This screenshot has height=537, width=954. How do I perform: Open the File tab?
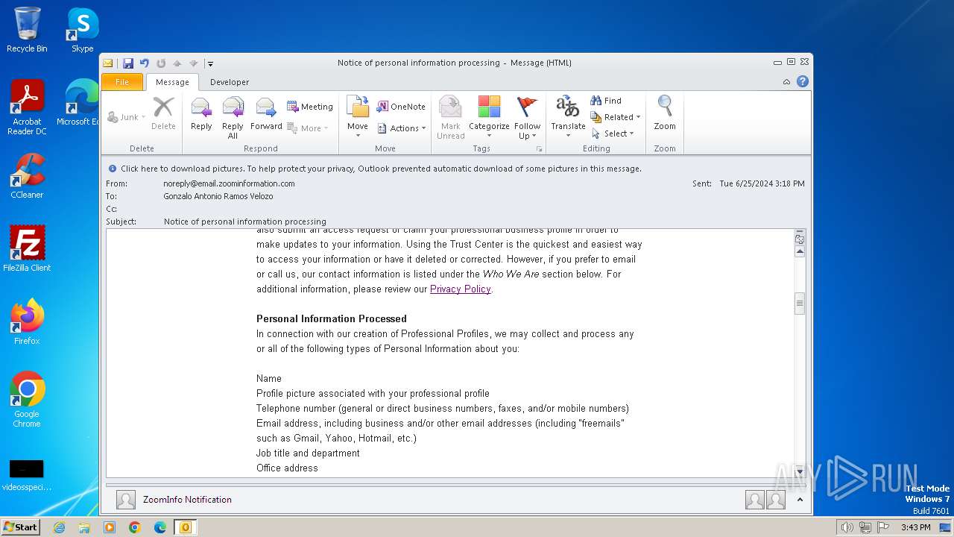[x=122, y=82]
